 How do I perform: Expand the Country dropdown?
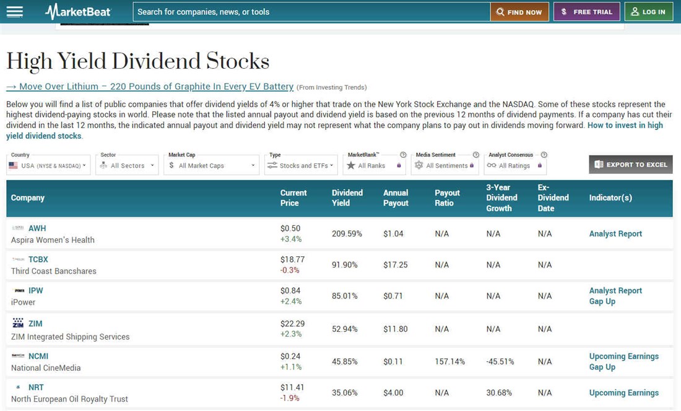49,165
